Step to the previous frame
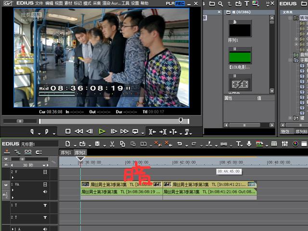 coord(90,131)
